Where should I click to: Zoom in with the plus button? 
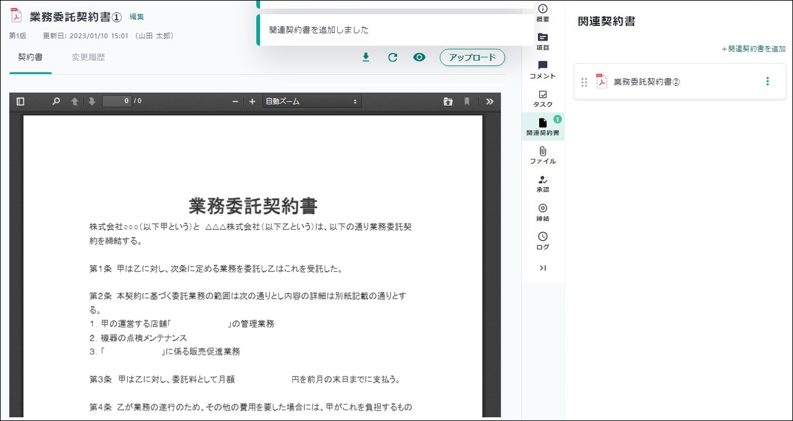coord(252,101)
